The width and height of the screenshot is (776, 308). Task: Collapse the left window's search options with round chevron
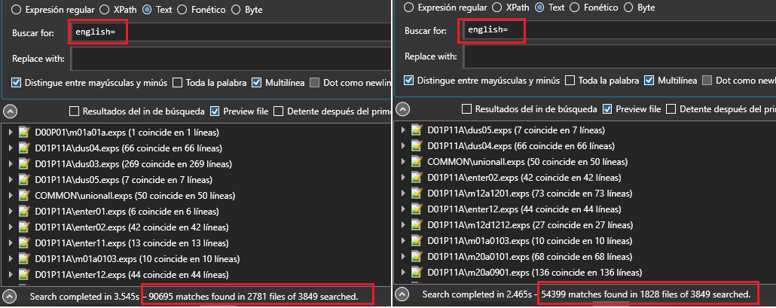point(10,111)
